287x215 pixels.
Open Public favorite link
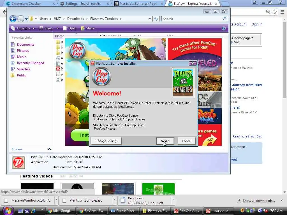point(22,75)
